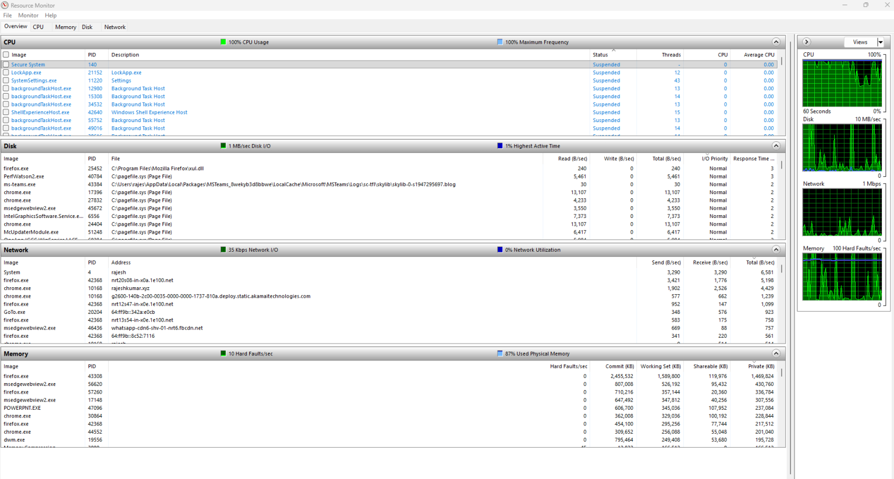This screenshot has width=894, height=479.
Task: Sort memory list by Commit (KB) column
Action: point(619,366)
